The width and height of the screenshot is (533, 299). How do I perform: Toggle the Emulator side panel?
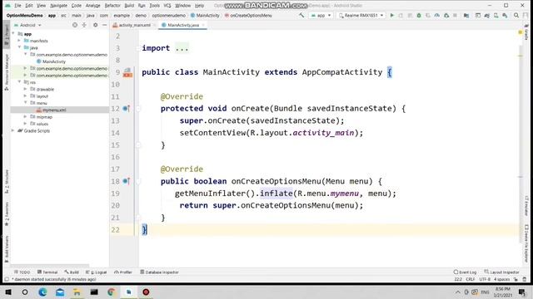tap(526, 206)
